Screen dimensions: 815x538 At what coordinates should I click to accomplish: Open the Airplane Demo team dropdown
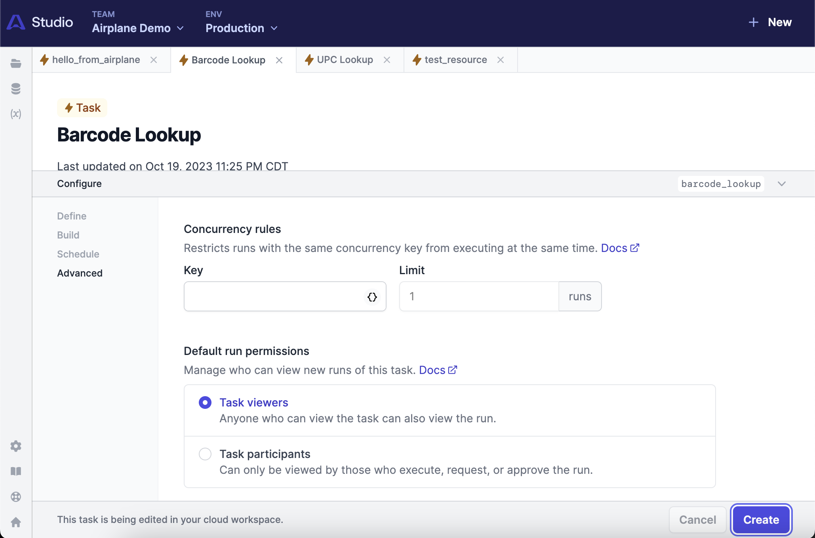point(138,28)
